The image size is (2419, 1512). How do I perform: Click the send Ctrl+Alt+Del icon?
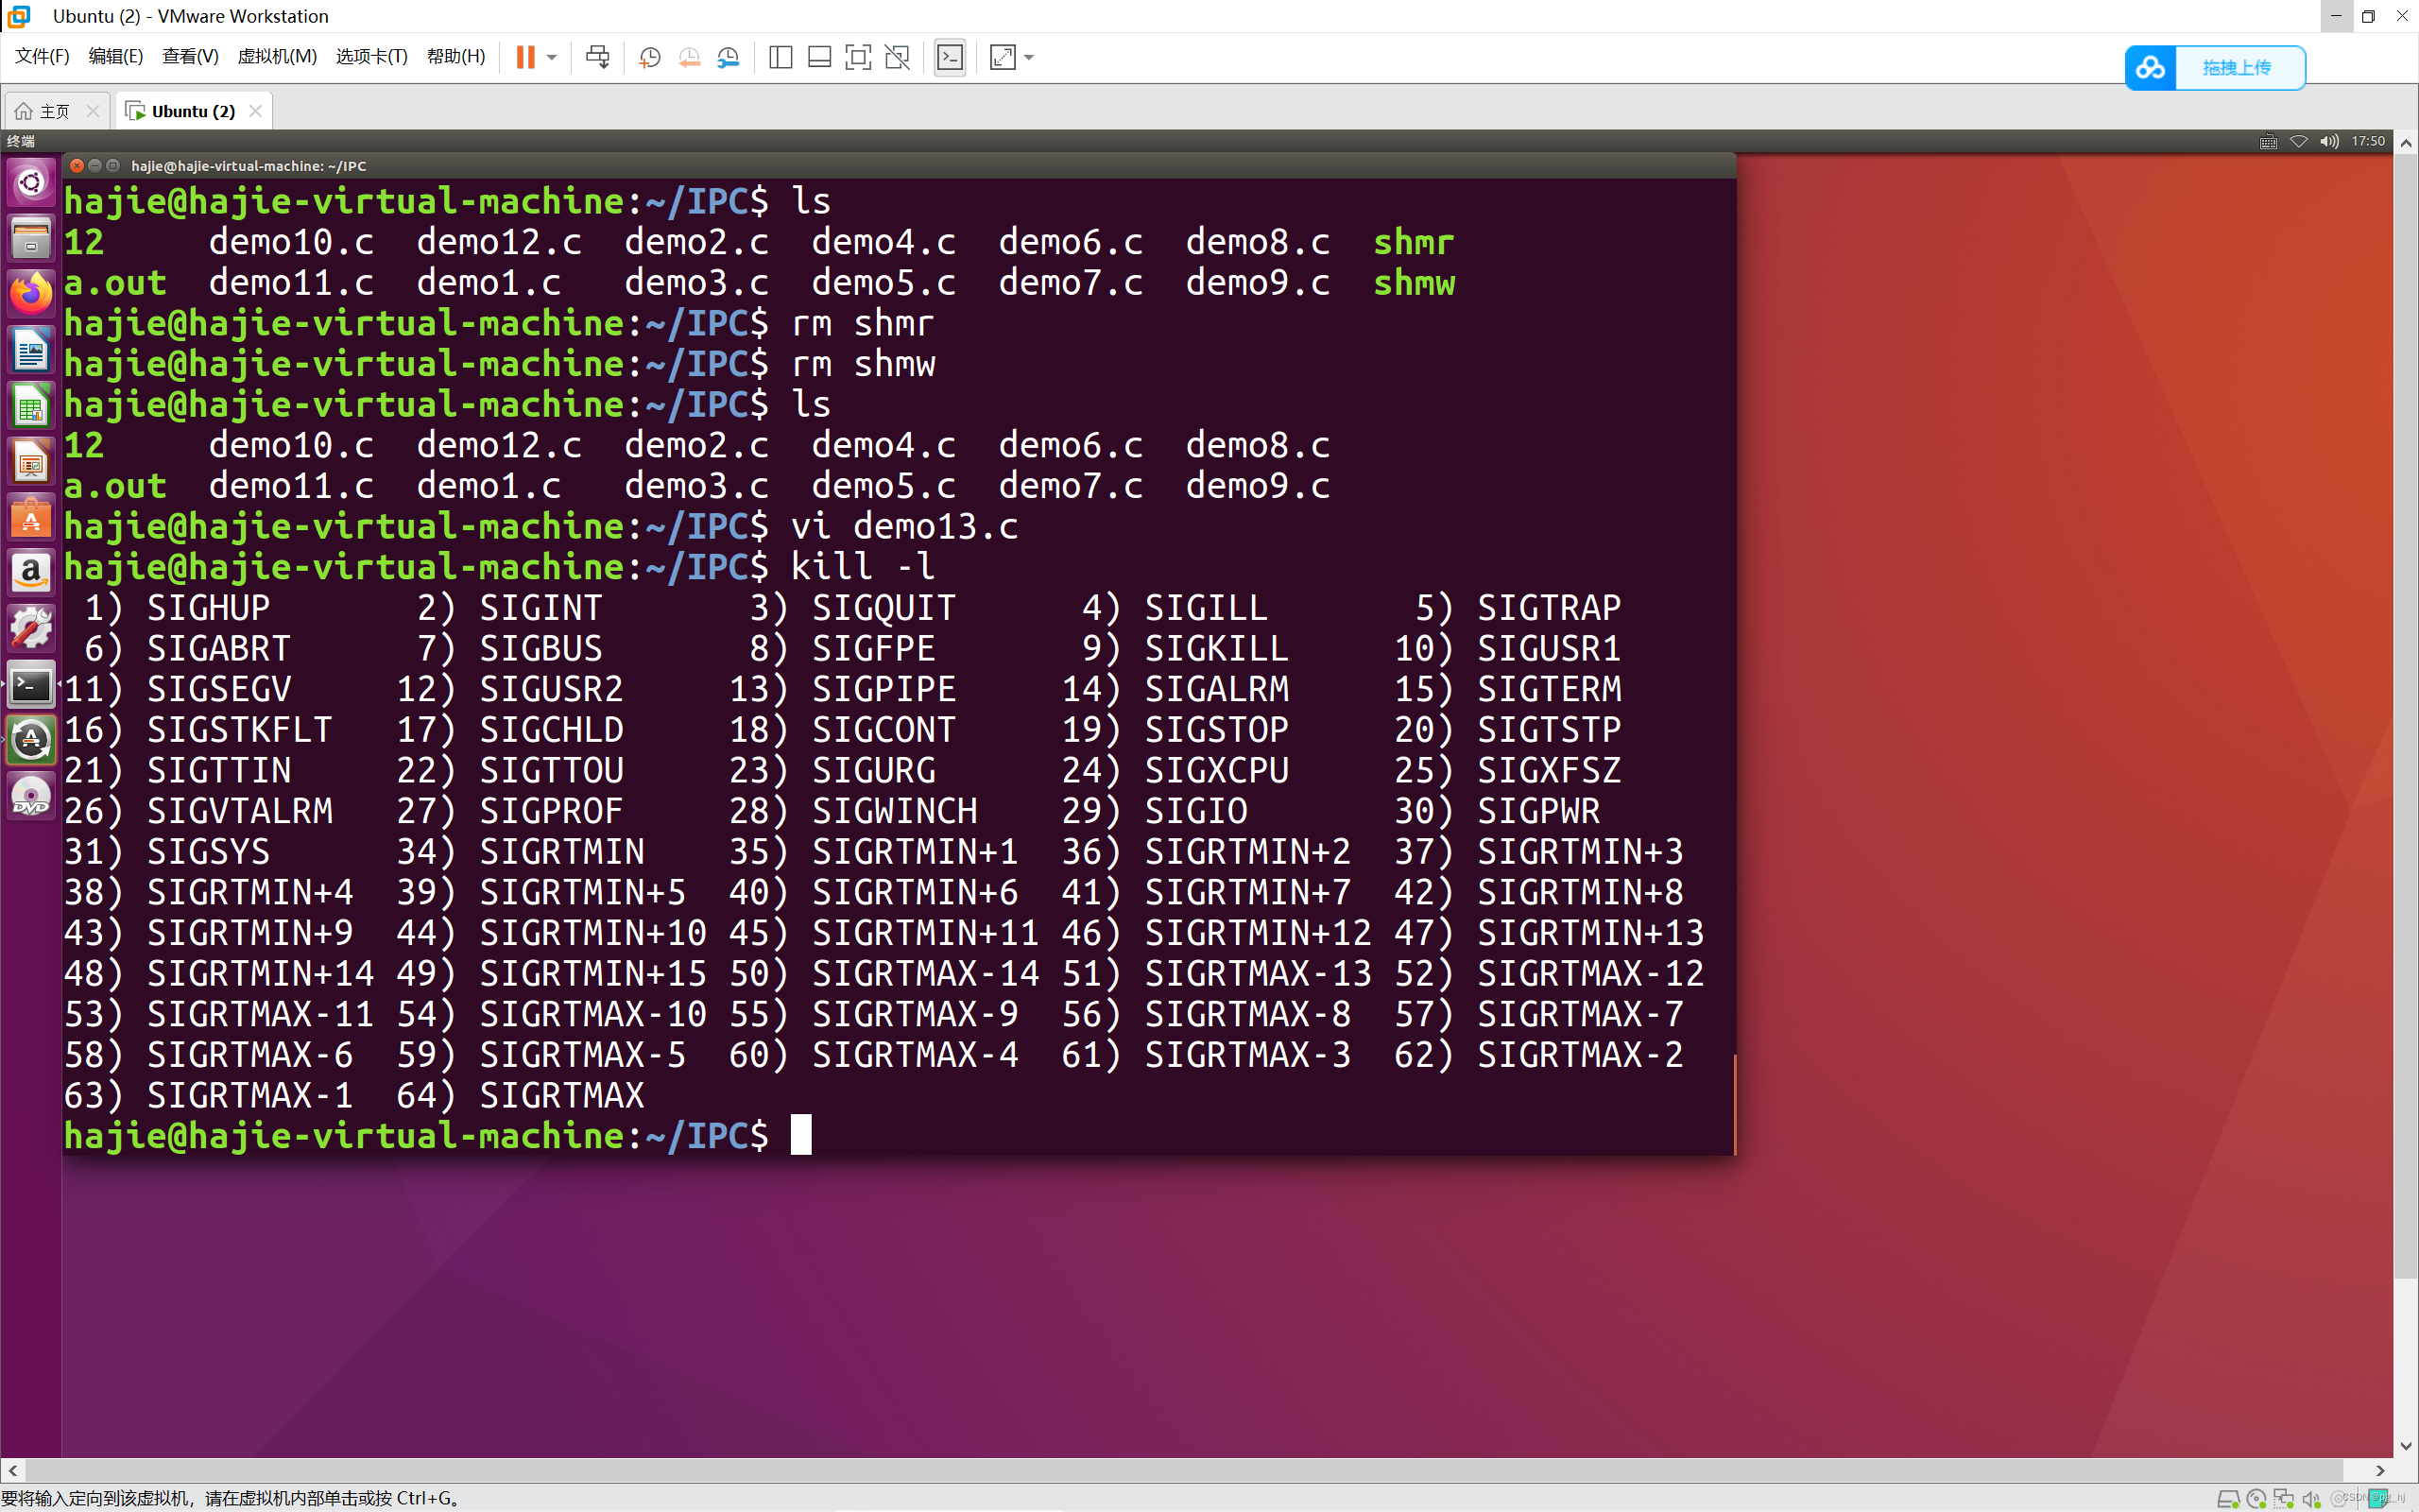coord(598,57)
